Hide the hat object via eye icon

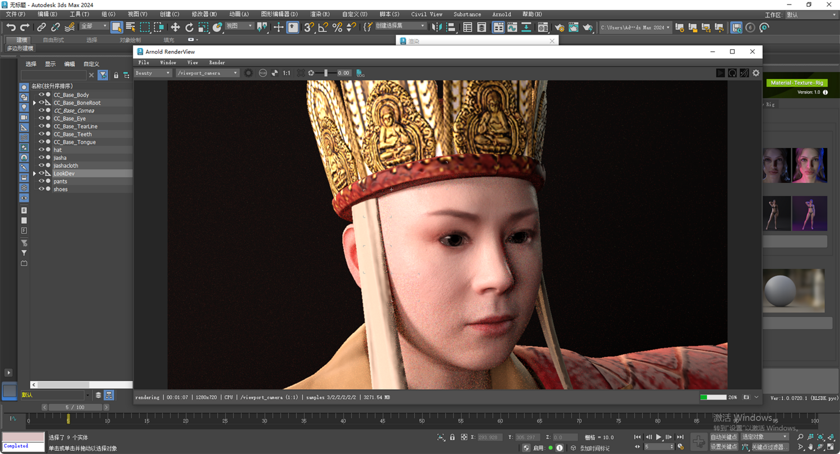(x=41, y=150)
